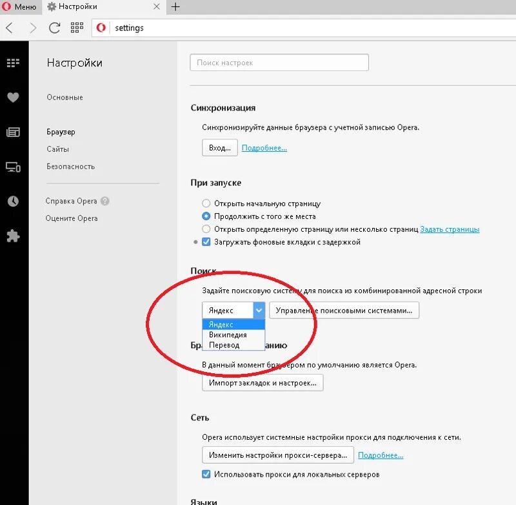Screen dimensions: 516x505
Task: Select the Основные settings section
Action: [65, 98]
